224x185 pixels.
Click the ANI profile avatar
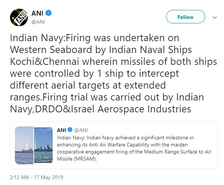(x=19, y=17)
